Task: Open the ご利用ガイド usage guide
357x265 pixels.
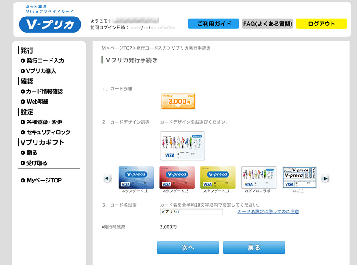Action: (213, 24)
